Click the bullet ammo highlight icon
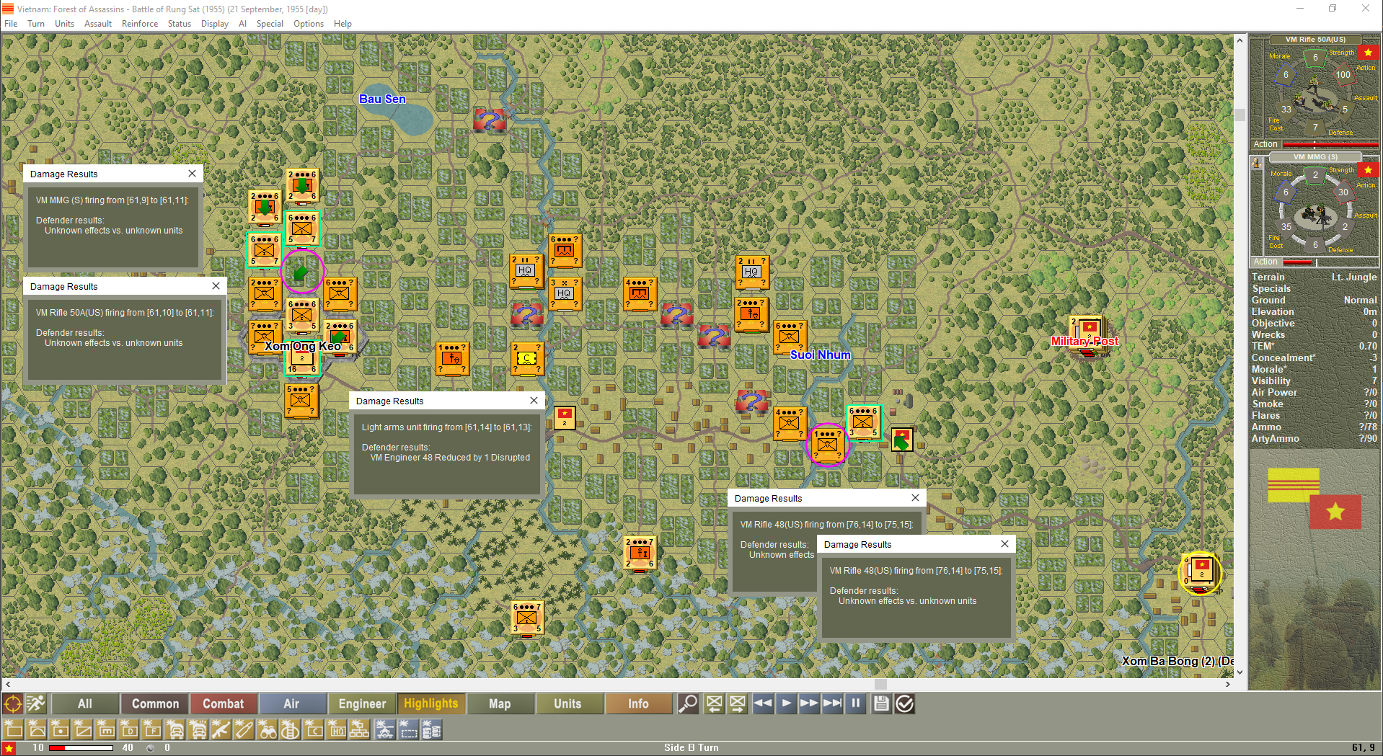Image resolution: width=1383 pixels, height=756 pixels. (244, 729)
